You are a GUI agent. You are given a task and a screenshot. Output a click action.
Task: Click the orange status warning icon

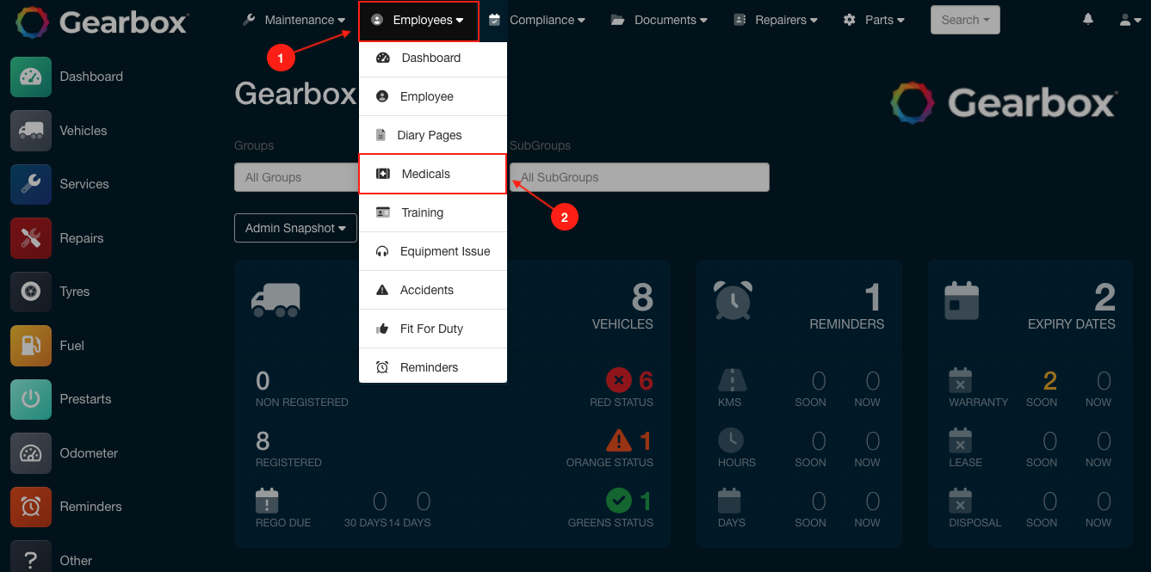(619, 440)
